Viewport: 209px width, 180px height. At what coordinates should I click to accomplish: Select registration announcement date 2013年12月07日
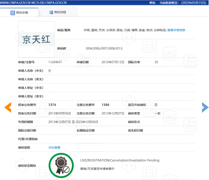coord(113,113)
